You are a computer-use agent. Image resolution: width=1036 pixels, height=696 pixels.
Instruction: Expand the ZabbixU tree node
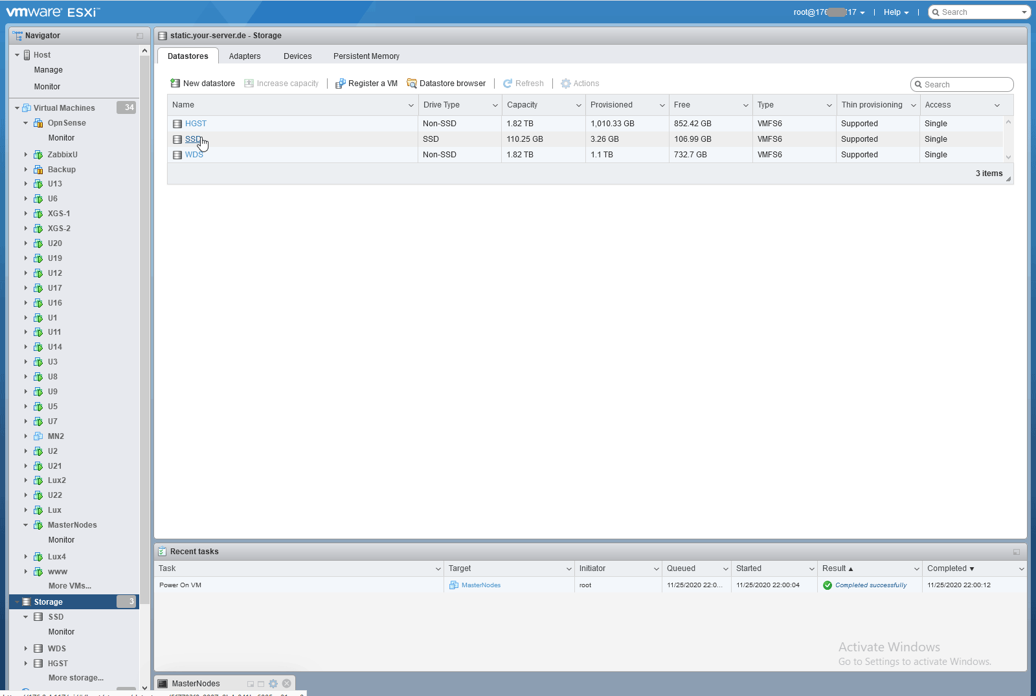tap(26, 155)
